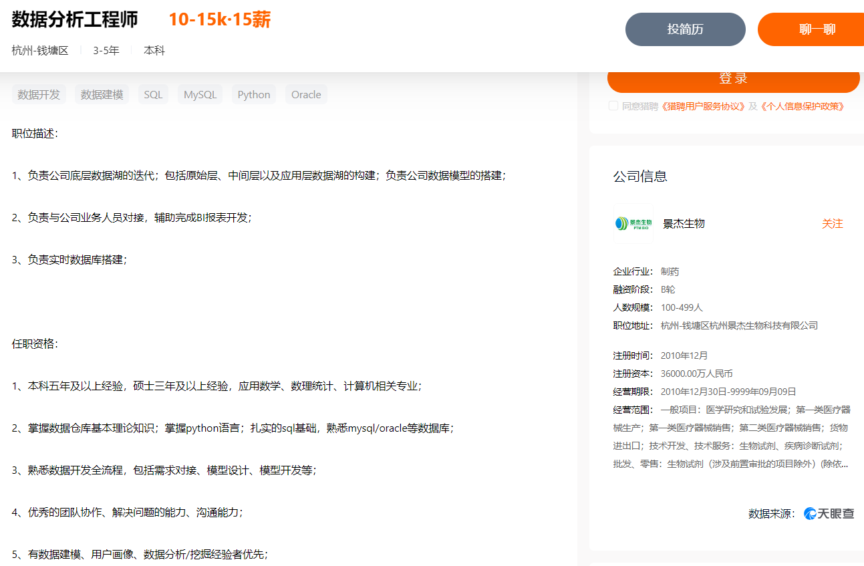Click requirement line 熟悉数据开发全流程
Image resolution: width=864 pixels, height=566 pixels.
coord(164,470)
